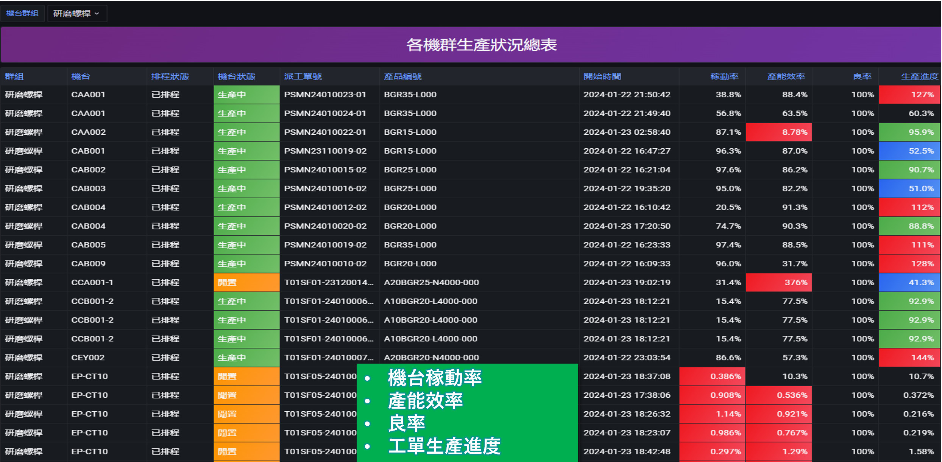Image resolution: width=942 pixels, height=462 pixels.
Task: Click the 機台群組 variable label
Action: (22, 14)
